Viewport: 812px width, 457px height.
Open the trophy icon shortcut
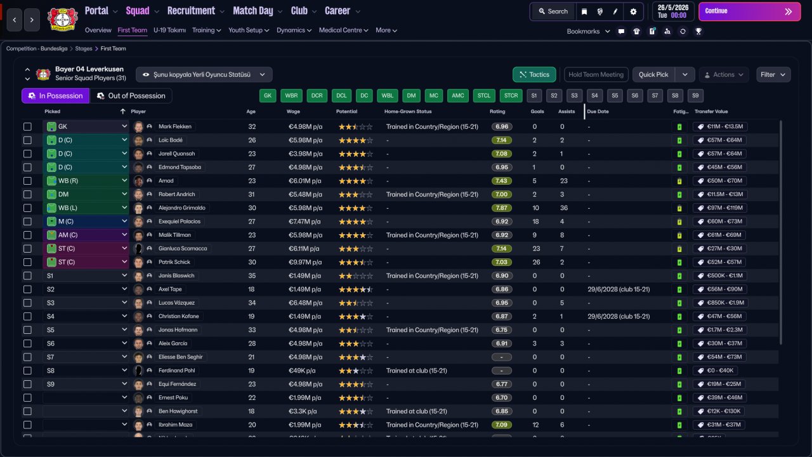[698, 31]
